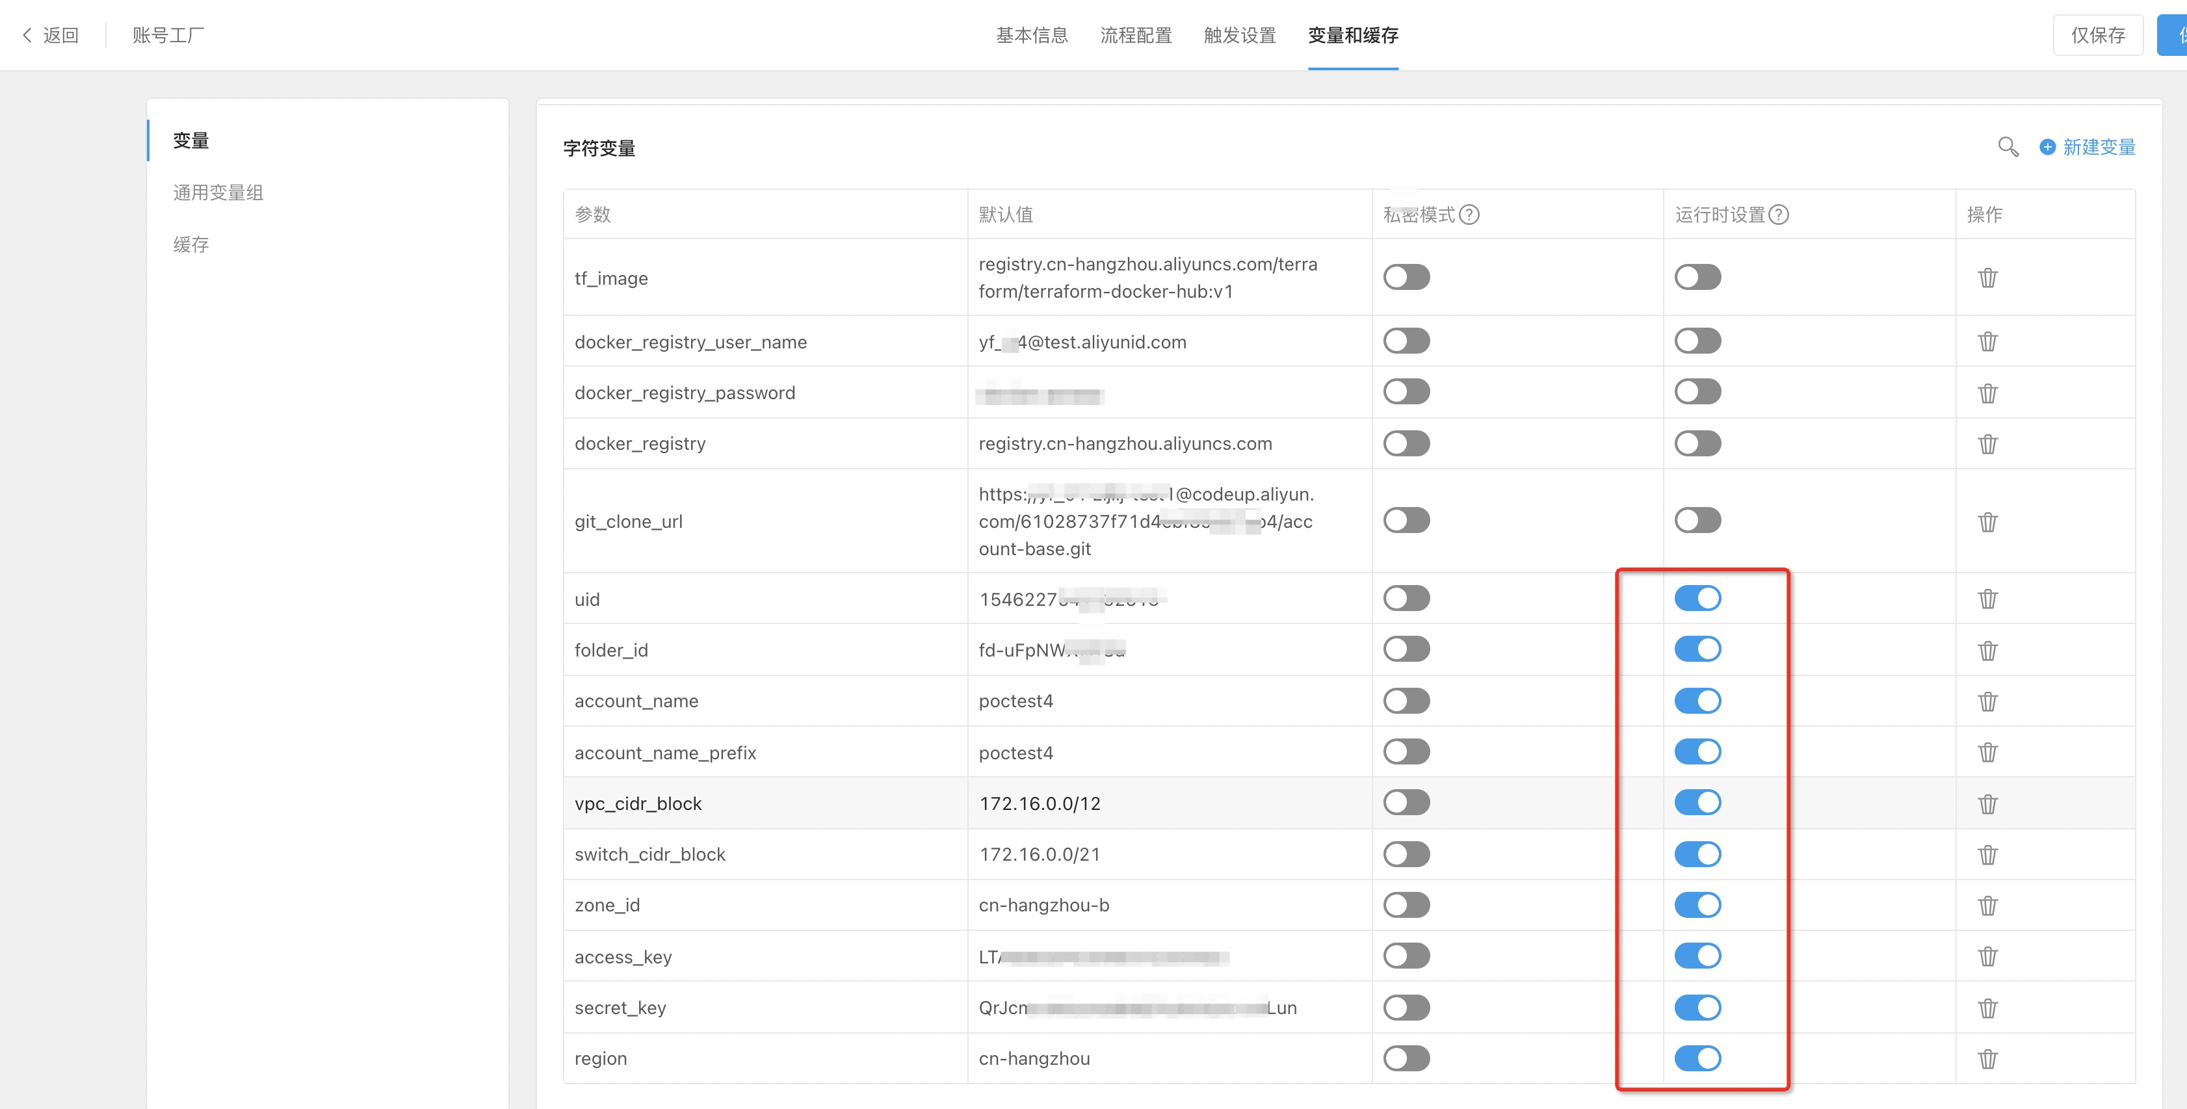Viewport: 2187px width, 1109px height.
Task: Disable runtime setting for uid
Action: pyautogui.click(x=1697, y=599)
